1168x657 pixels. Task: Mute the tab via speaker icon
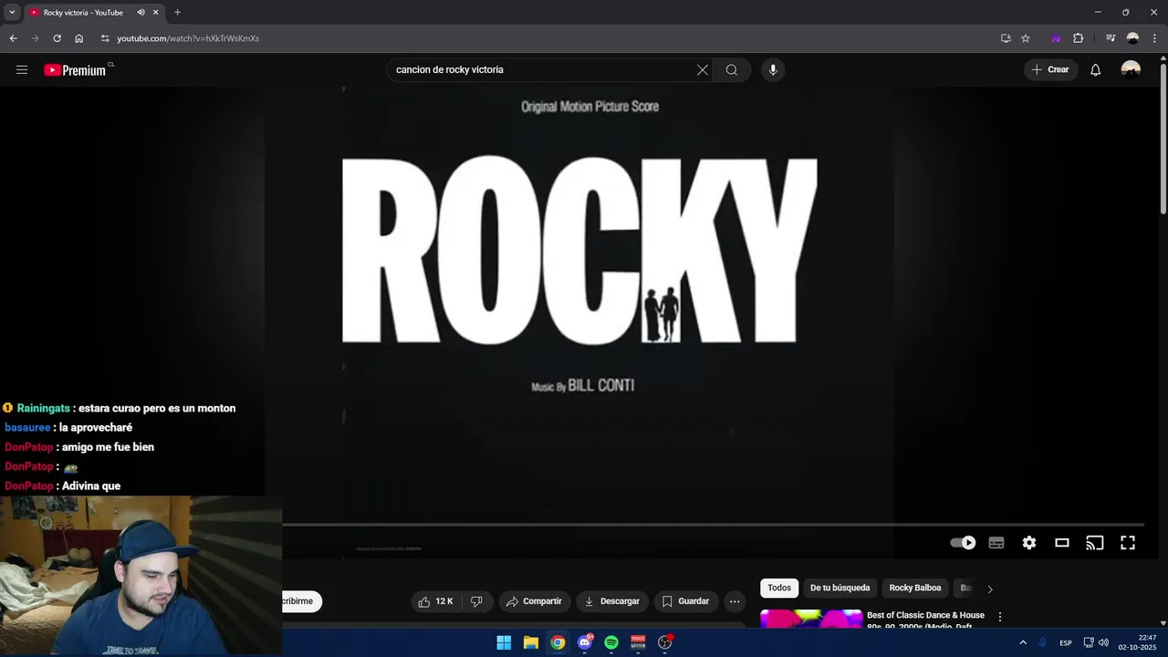click(141, 13)
